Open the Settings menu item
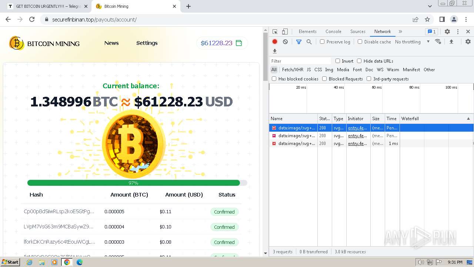474x267 pixels. [x=147, y=43]
